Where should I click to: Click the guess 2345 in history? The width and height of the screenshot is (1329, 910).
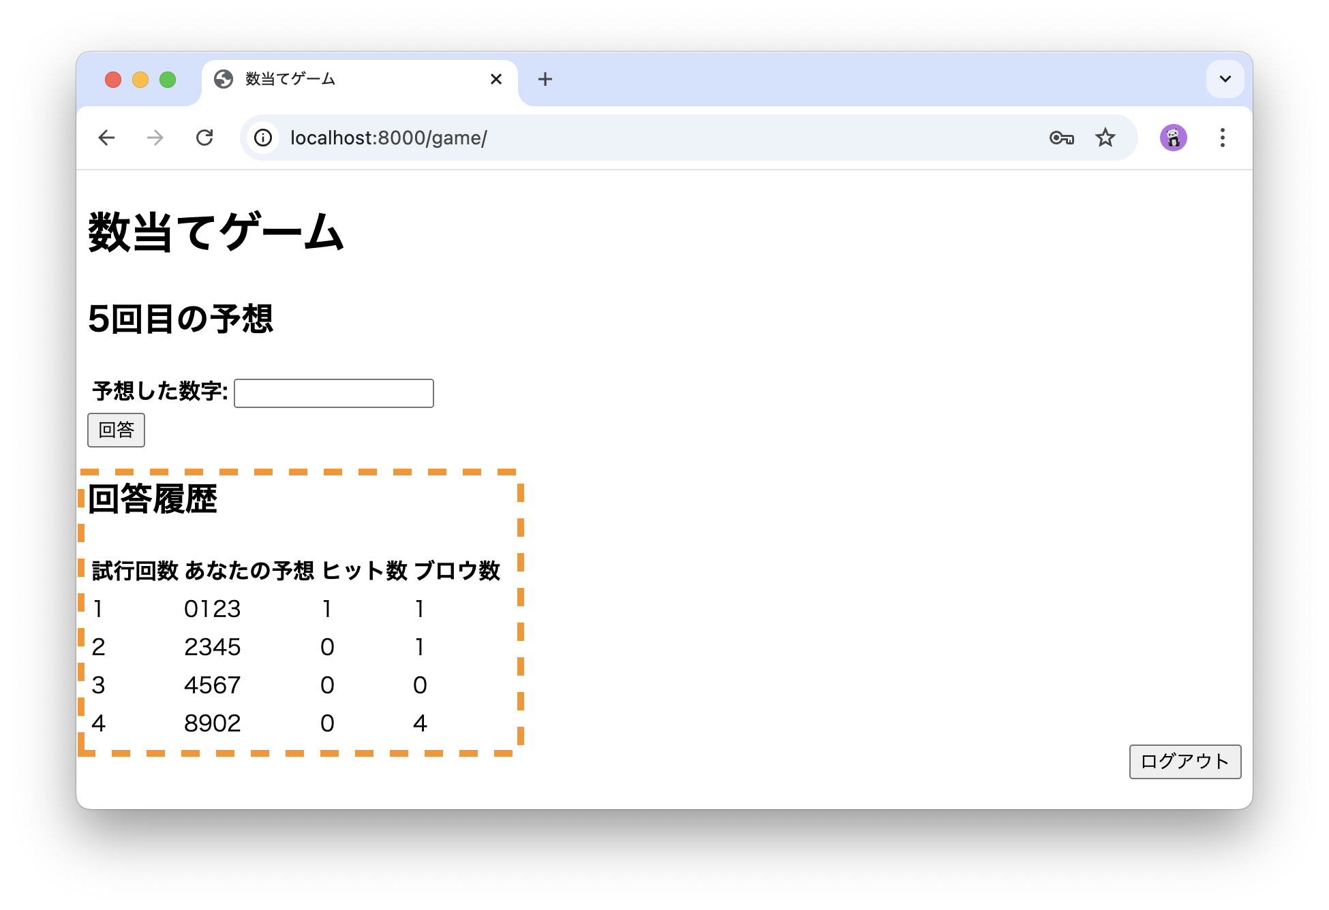pyautogui.click(x=213, y=647)
